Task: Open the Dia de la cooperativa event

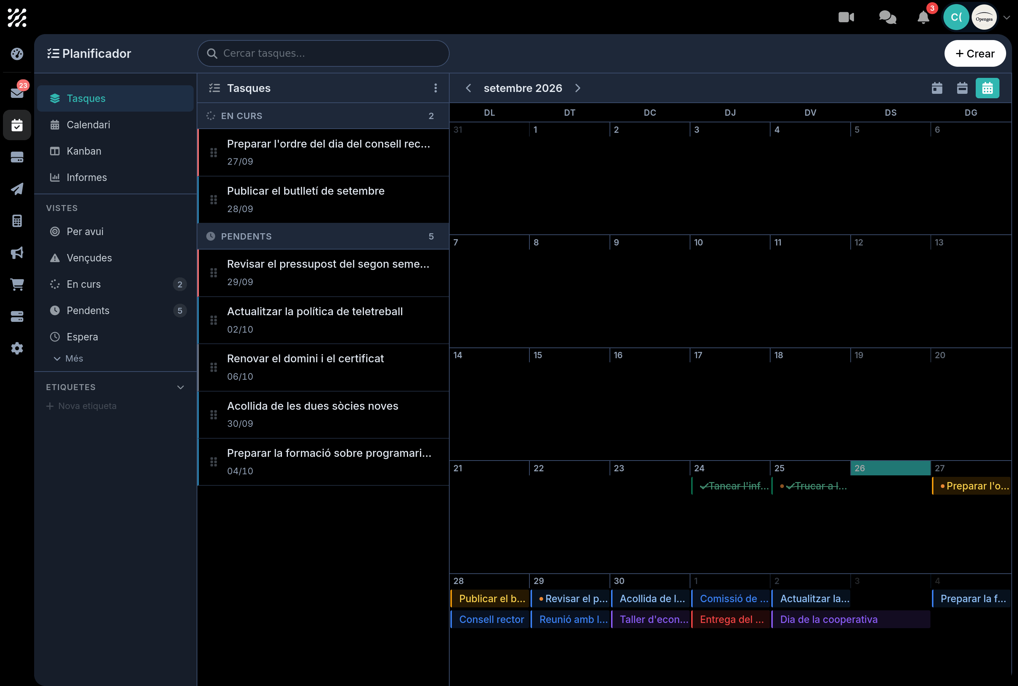Action: (x=851, y=620)
